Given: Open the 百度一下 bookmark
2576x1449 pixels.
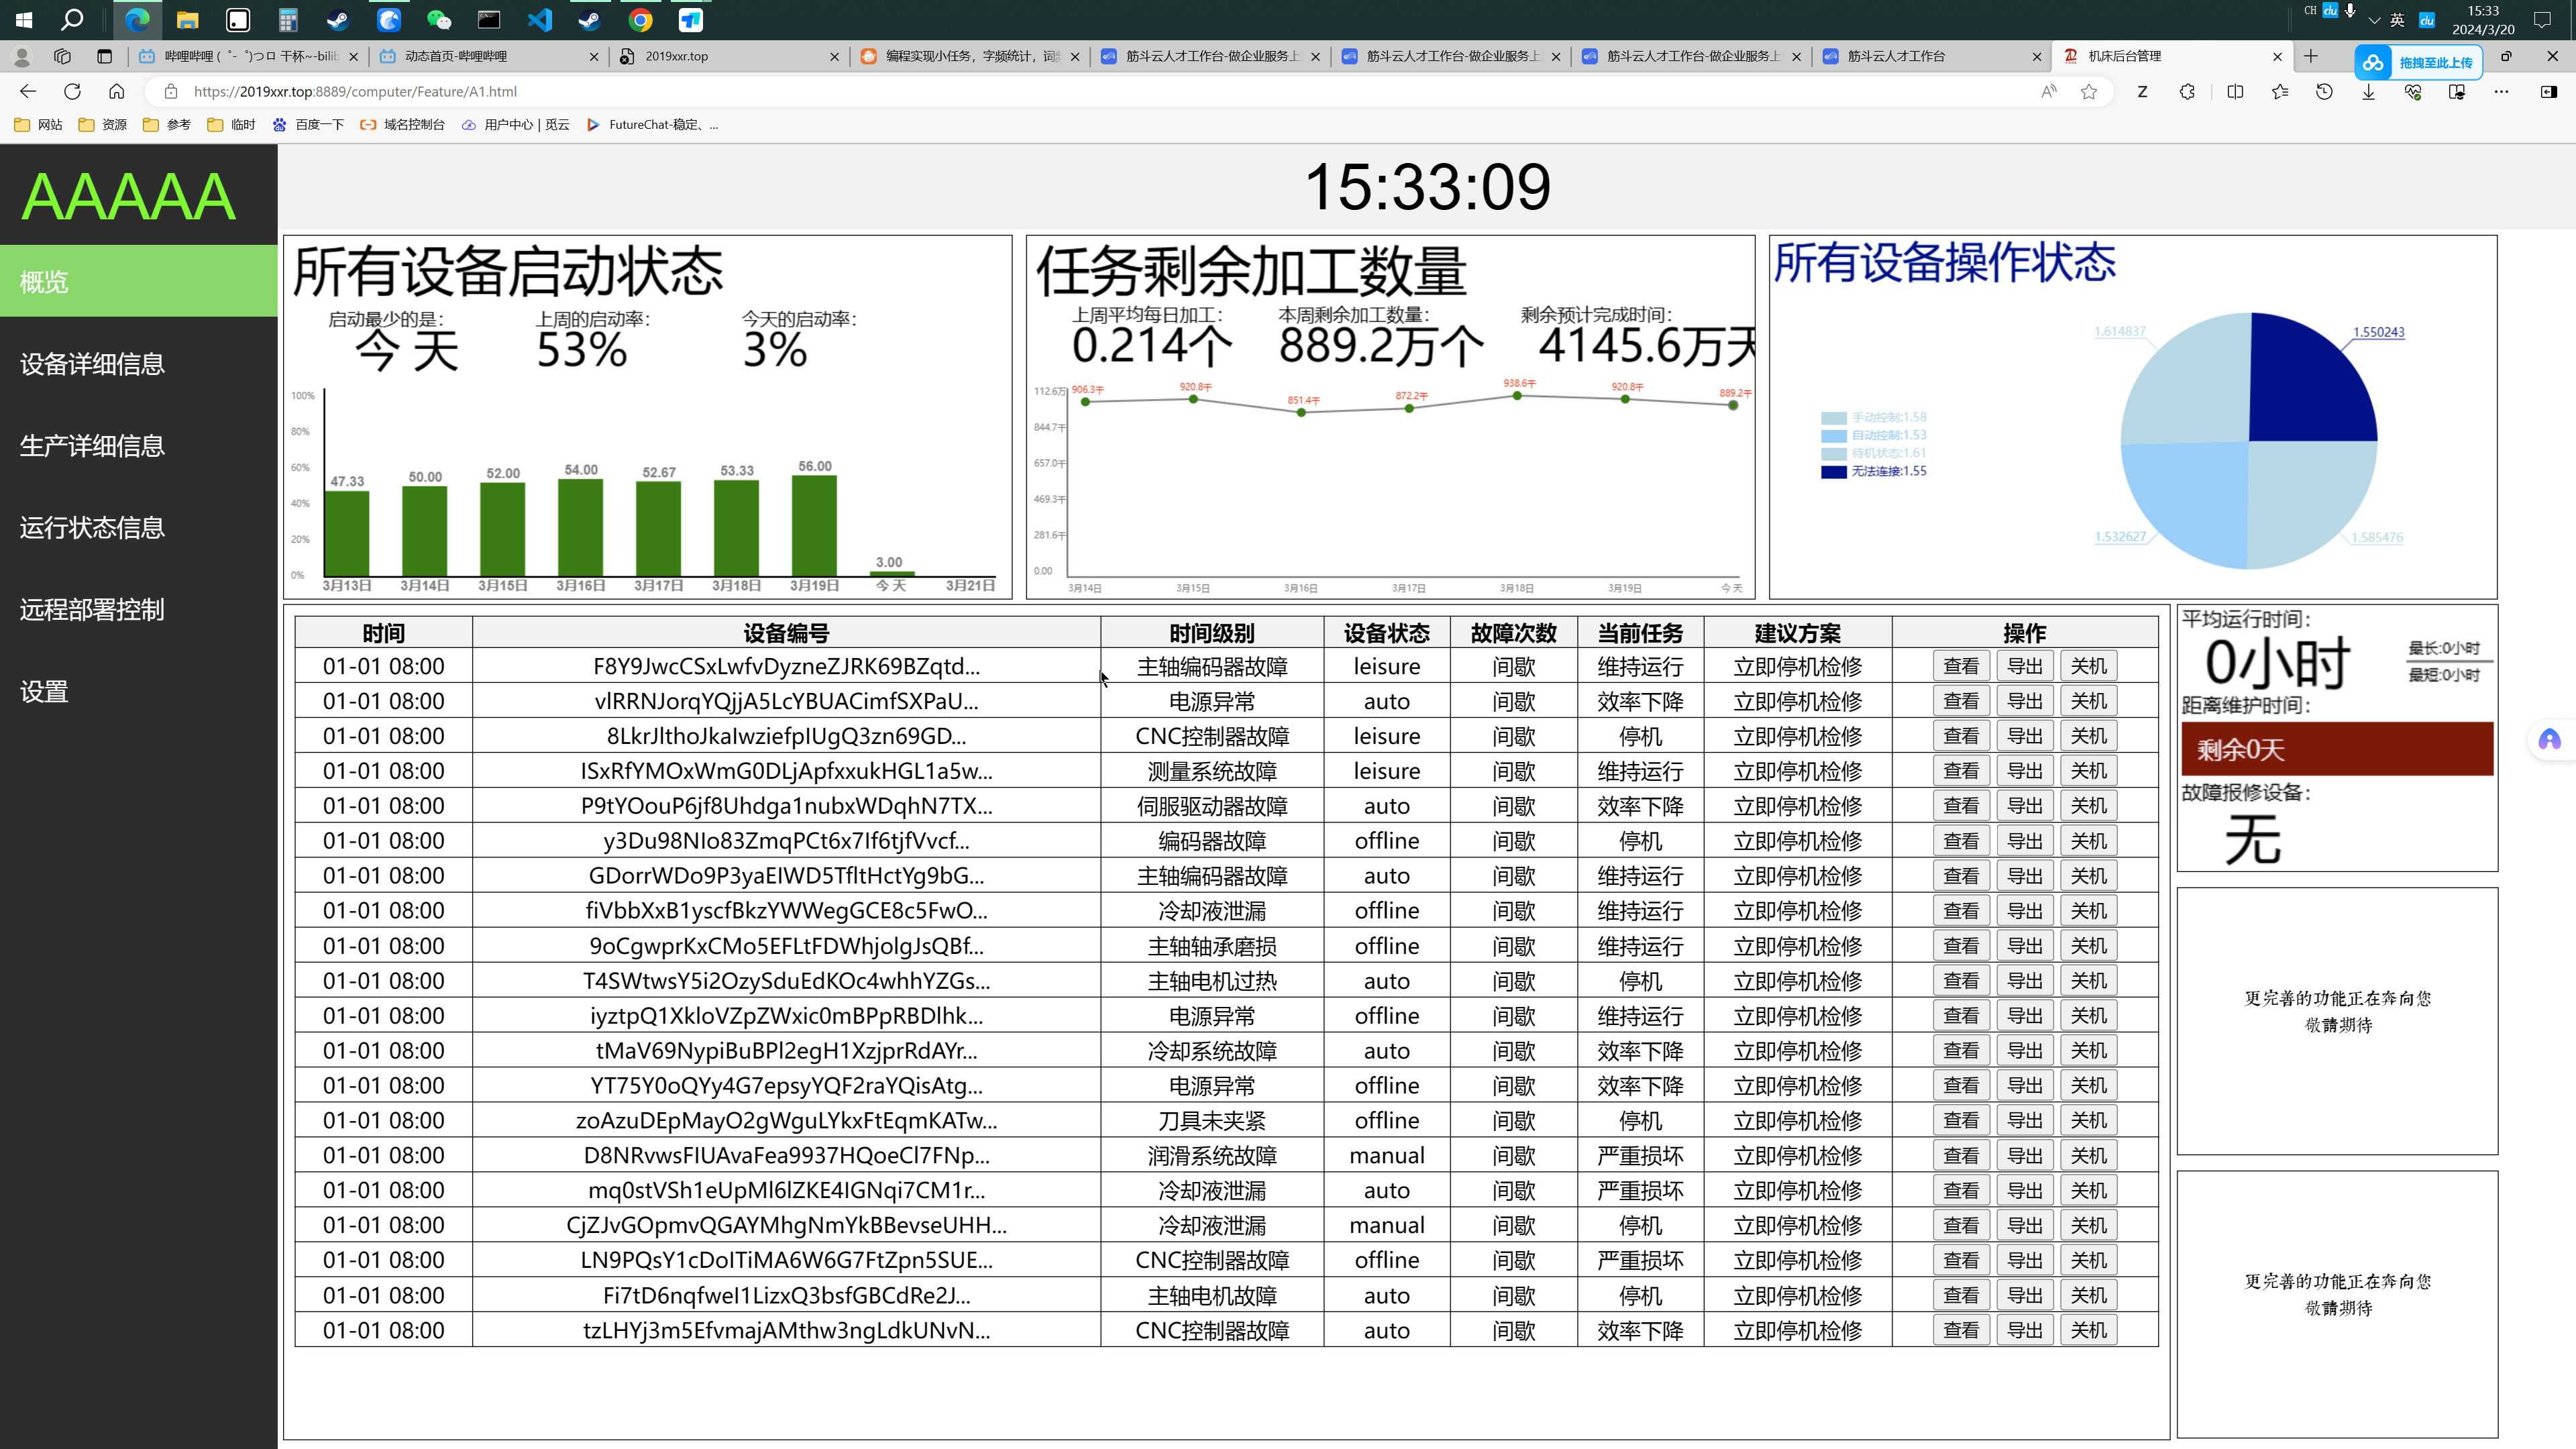Looking at the screenshot, I should (x=308, y=124).
